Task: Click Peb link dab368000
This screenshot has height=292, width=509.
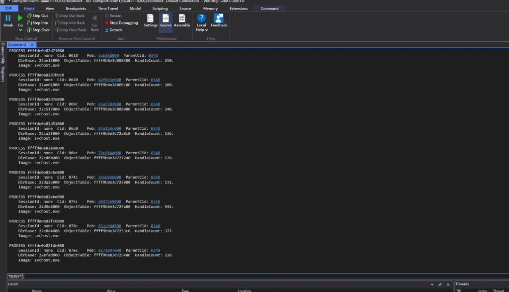Action: coord(109,56)
